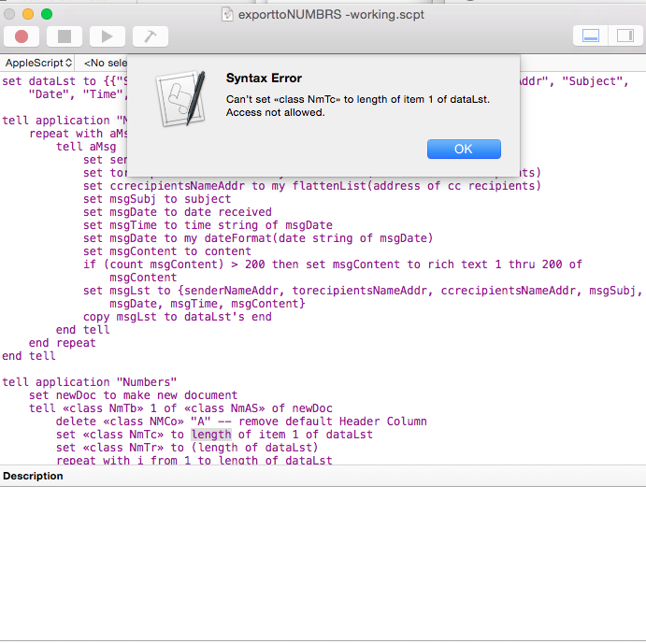Image resolution: width=646 pixels, height=643 pixels.
Task: Click 'set msgSubj to subject' line
Action: pos(157,199)
